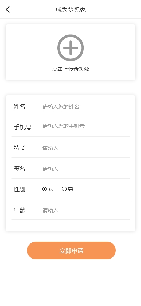This screenshot has width=141, height=306.
Task: Click the 签名 field label
Action: coord(19,168)
